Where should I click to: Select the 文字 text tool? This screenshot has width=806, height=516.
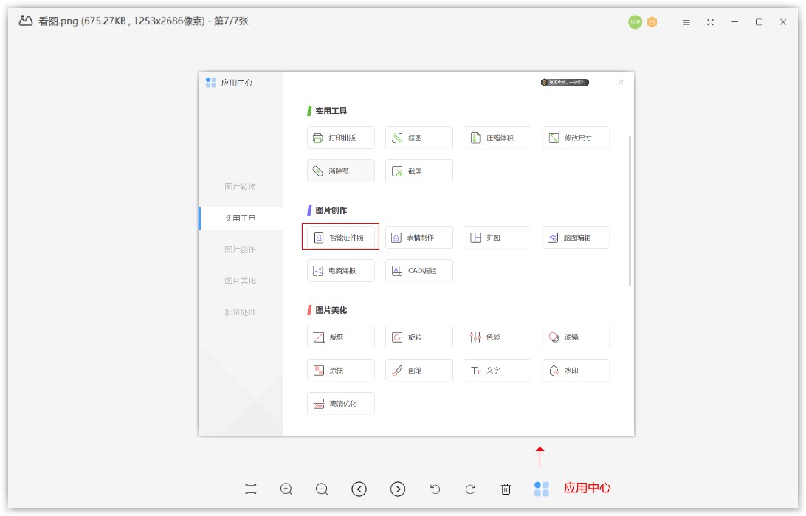point(497,370)
